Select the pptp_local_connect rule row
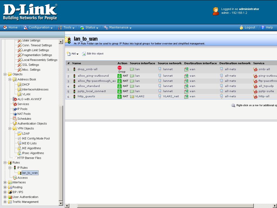This screenshot has height=208, width=277. pos(92,91)
